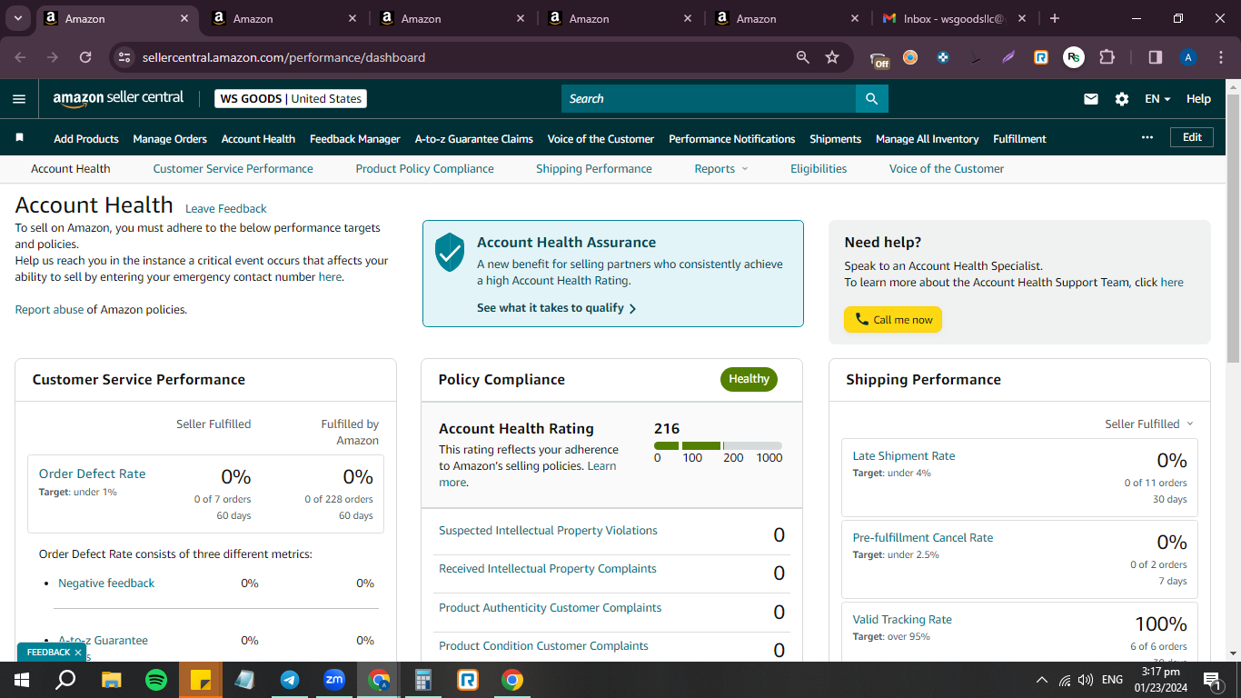1241x698 pixels.
Task: Open Performance Notifications in nav bar
Action: pos(731,138)
